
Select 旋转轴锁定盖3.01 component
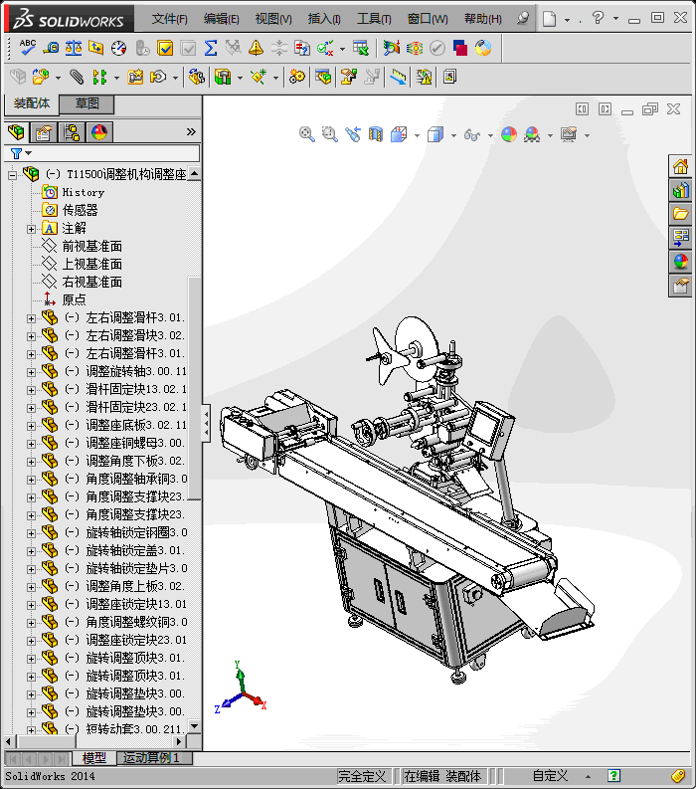click(x=135, y=550)
